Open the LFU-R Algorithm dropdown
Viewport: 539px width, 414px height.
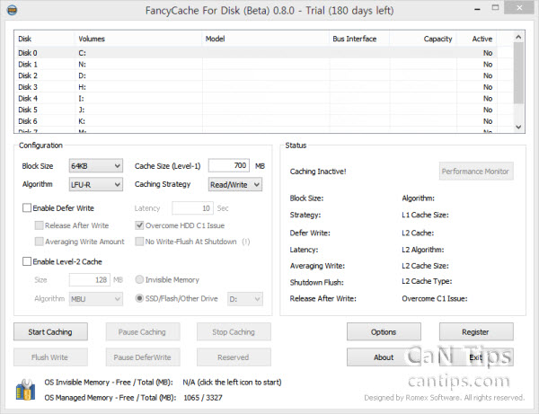click(x=96, y=184)
